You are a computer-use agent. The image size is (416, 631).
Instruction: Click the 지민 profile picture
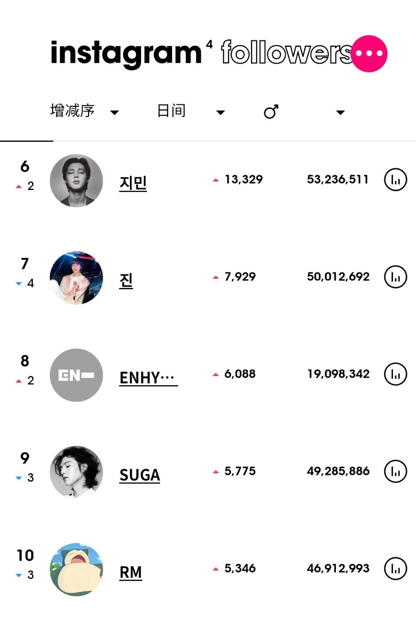(x=76, y=180)
